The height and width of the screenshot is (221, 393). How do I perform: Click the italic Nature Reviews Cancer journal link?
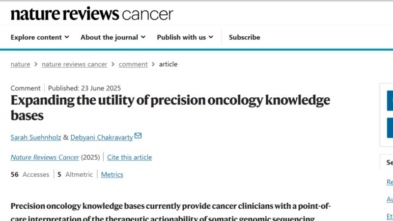coord(45,157)
